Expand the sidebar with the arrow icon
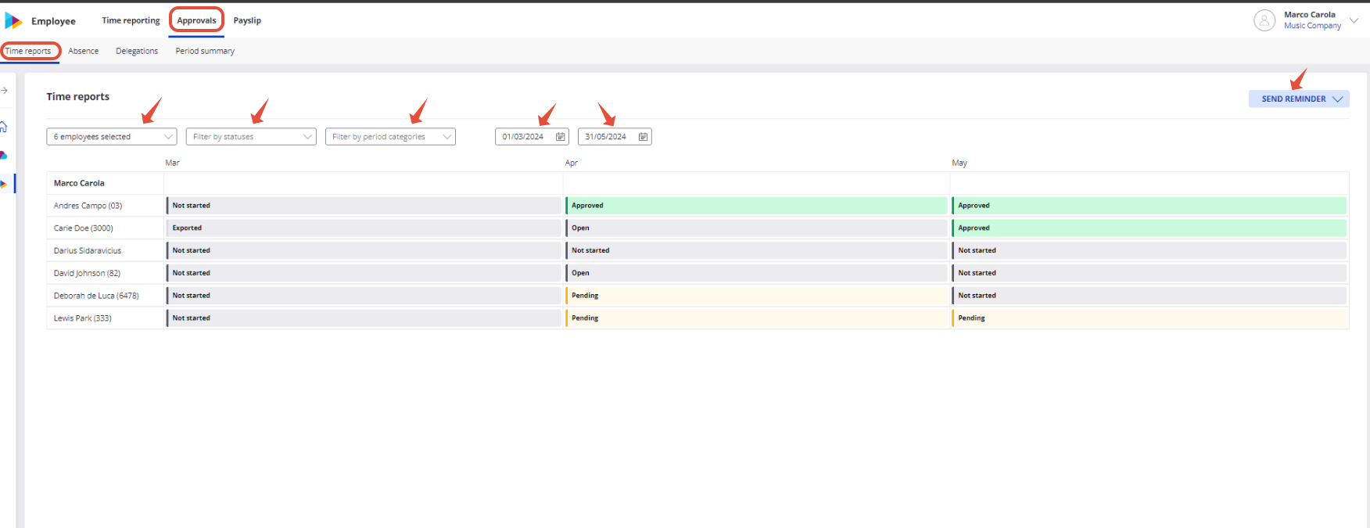1370x528 pixels. point(4,91)
